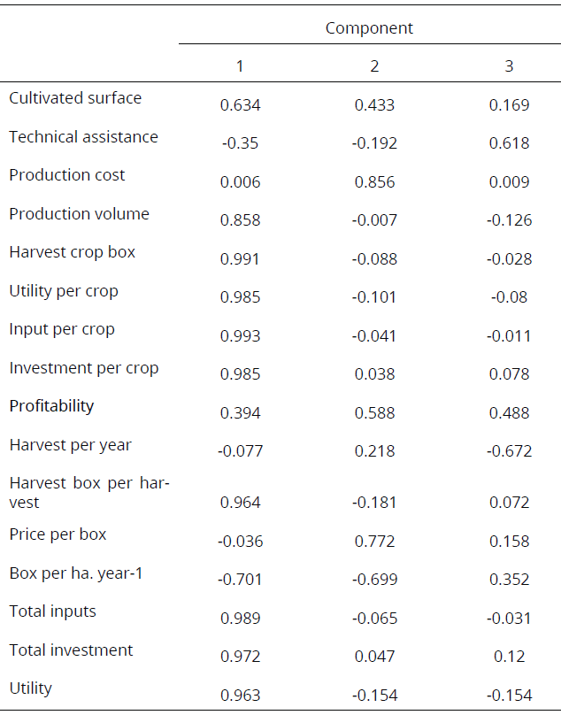561x715 pixels.
Task: Select the column 1 header
Action: (x=240, y=66)
